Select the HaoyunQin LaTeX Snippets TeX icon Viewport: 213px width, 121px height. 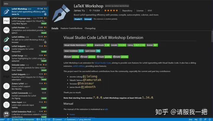point(7,49)
